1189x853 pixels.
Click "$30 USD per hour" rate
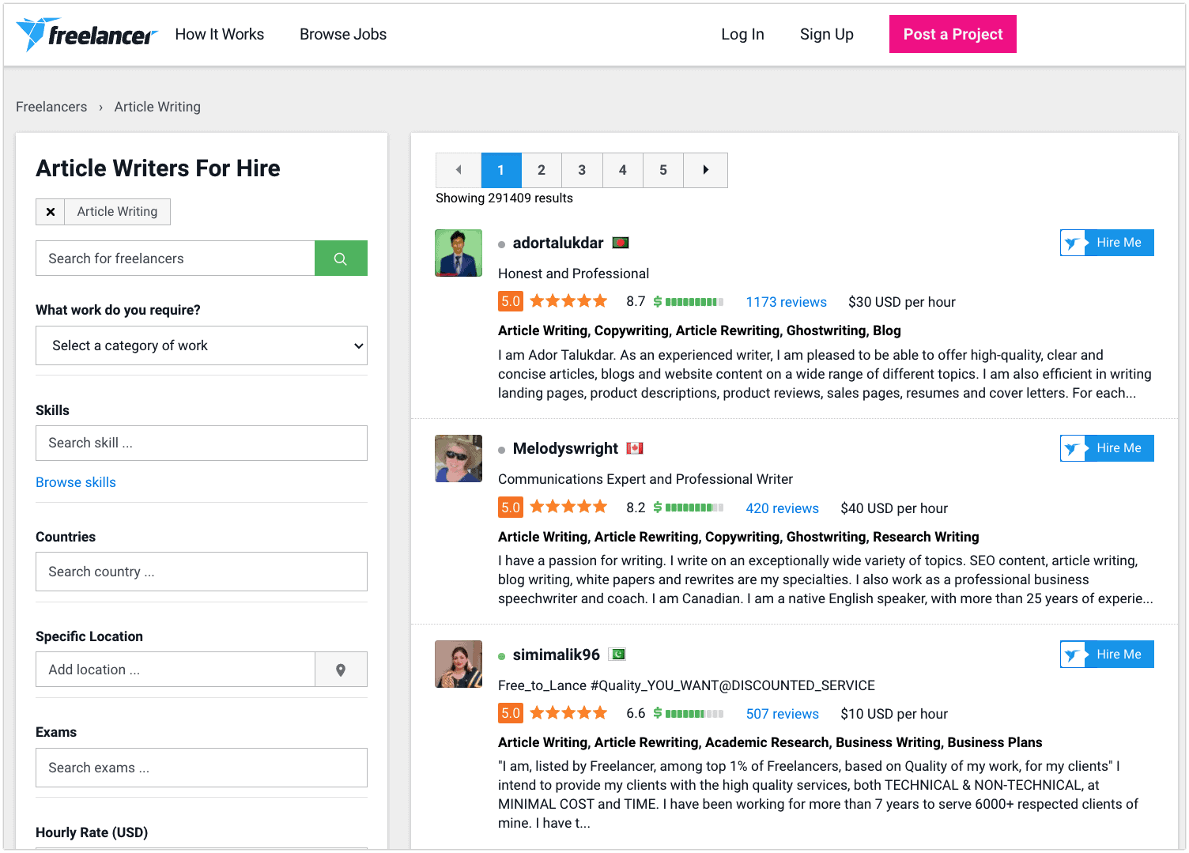pyautogui.click(x=902, y=302)
